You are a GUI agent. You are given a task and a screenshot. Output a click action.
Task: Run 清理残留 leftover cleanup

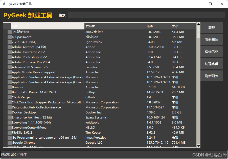tap(211, 64)
